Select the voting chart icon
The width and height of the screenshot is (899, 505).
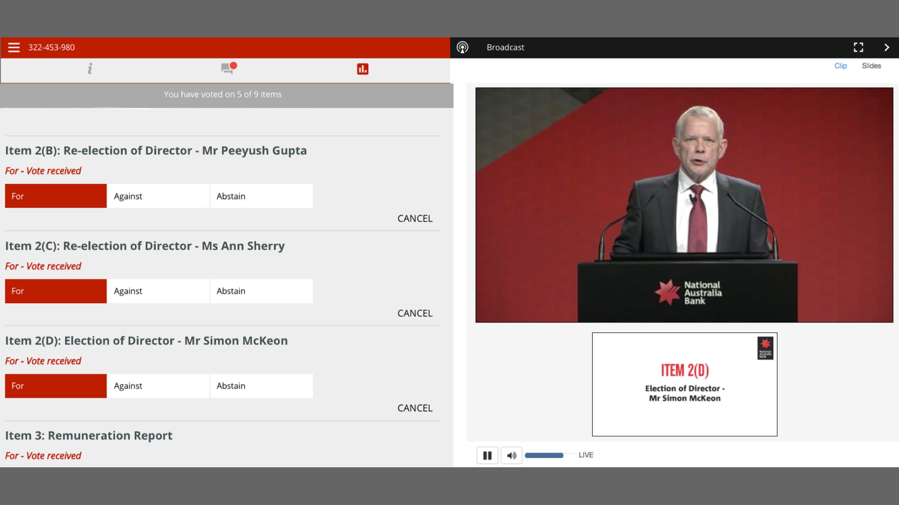pyautogui.click(x=363, y=69)
